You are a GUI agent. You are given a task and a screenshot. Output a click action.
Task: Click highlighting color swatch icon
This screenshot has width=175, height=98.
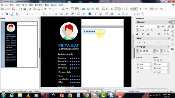pyautogui.click(x=143, y=34)
